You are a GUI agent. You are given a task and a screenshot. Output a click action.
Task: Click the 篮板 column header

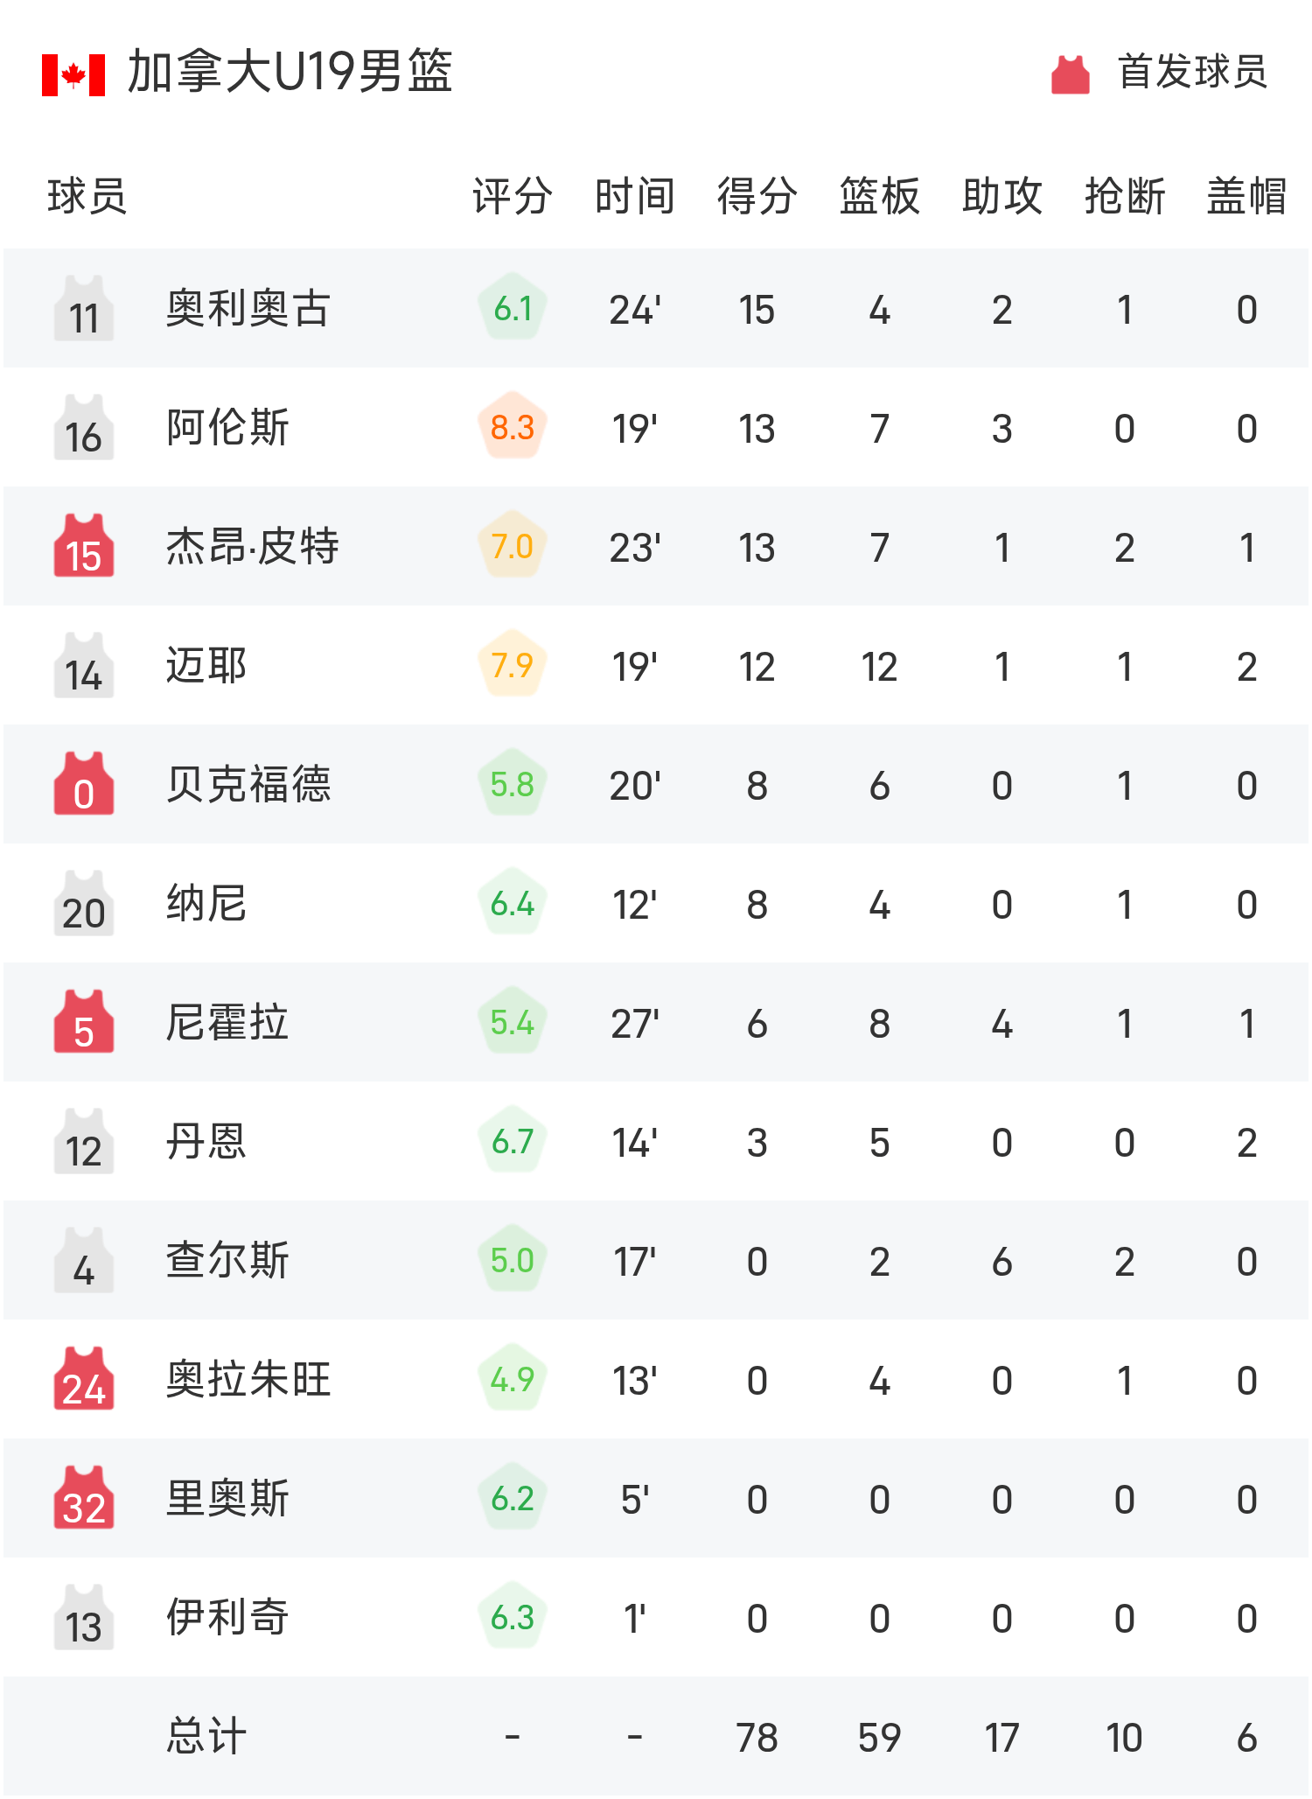point(880,196)
